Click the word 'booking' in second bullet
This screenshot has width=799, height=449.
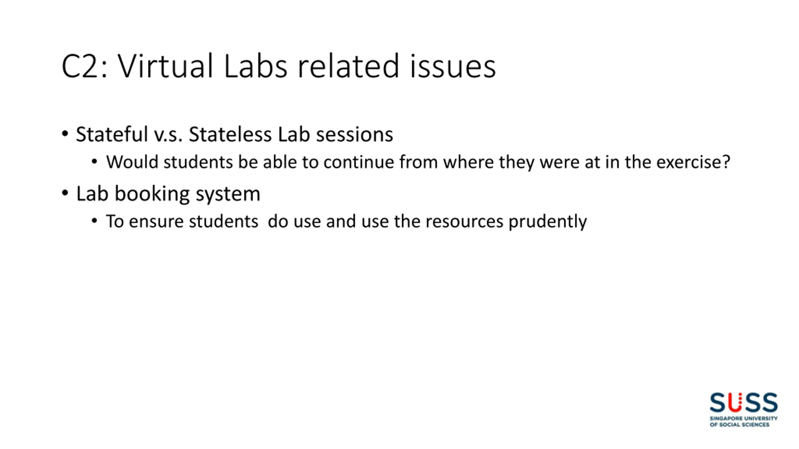pyautogui.click(x=152, y=194)
